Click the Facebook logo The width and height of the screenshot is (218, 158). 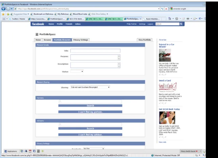tap(38, 24)
